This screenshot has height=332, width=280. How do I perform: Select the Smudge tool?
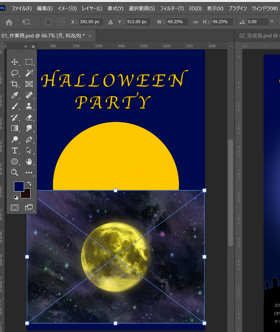pyautogui.click(x=29, y=128)
